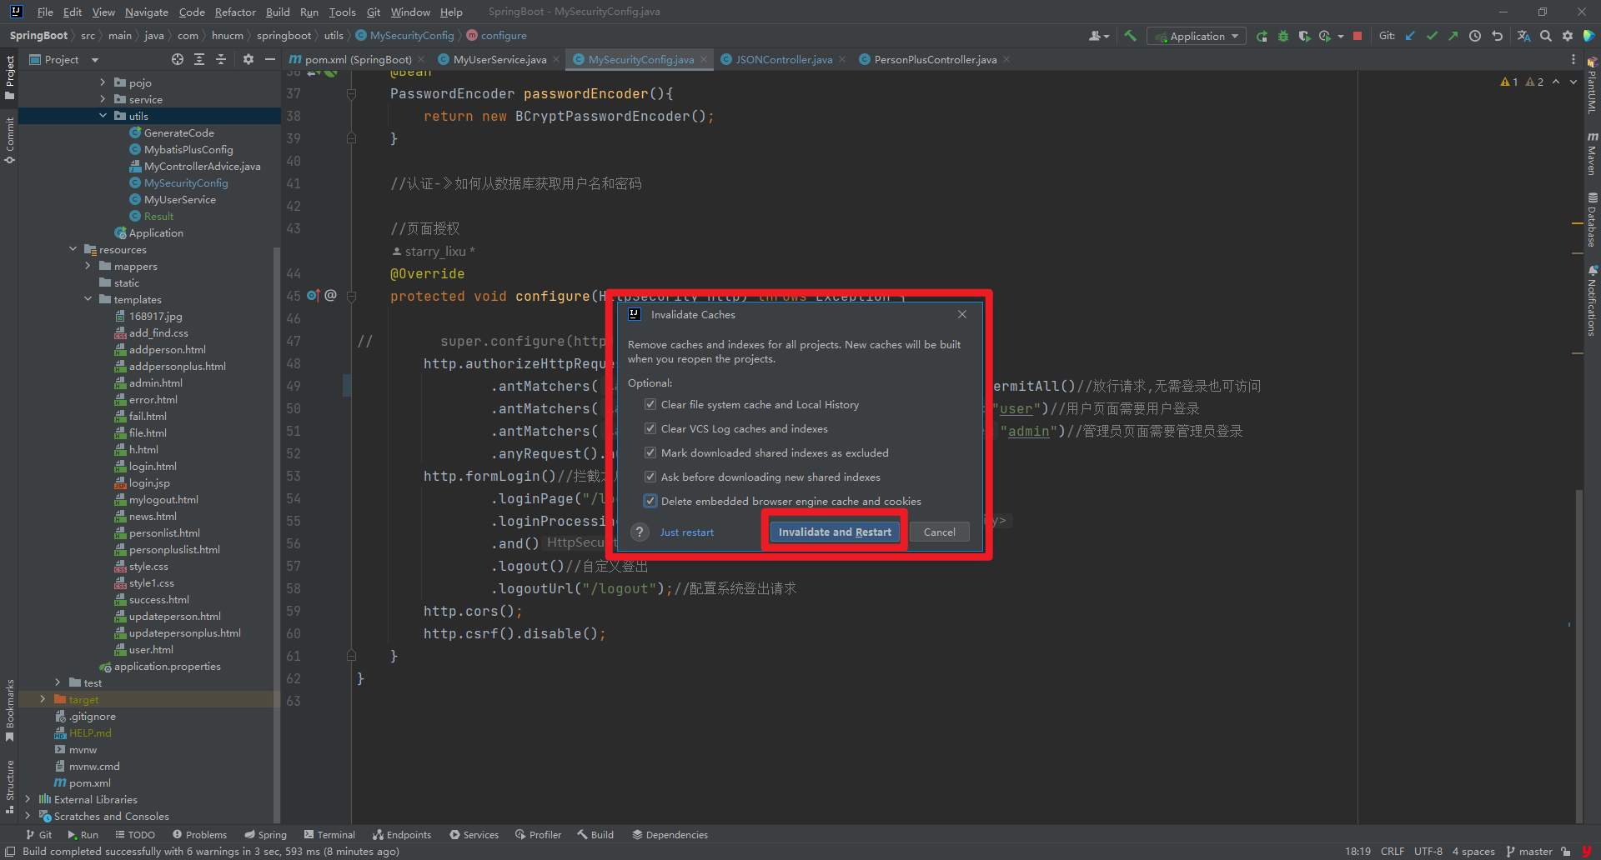Image resolution: width=1601 pixels, height=860 pixels.
Task: Open the File menu
Action: (45, 12)
